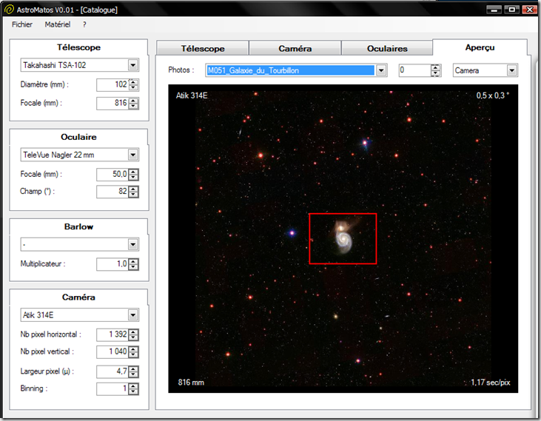
Task: Decrease Nb pixel horizontal value
Action: [133, 337]
